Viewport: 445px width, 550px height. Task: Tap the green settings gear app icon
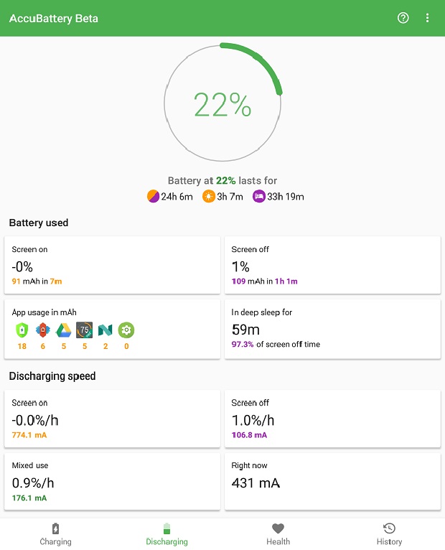point(126,330)
